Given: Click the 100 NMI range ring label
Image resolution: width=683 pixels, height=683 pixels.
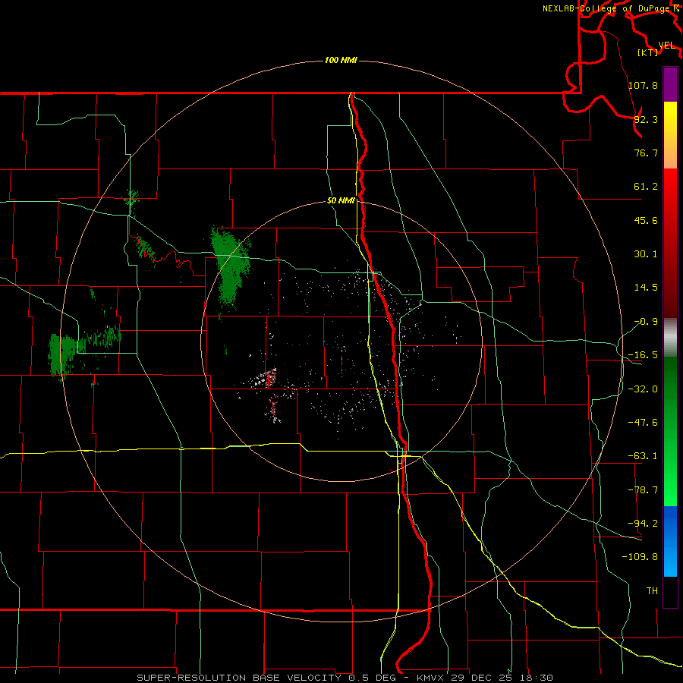Looking at the screenshot, I should (x=341, y=60).
